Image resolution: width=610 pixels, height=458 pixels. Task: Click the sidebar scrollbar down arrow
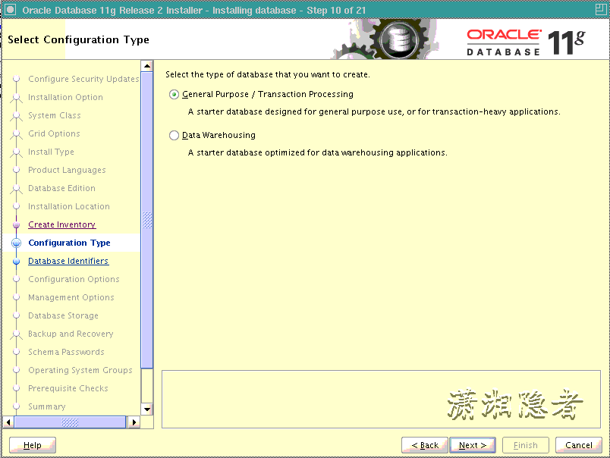coord(146,410)
